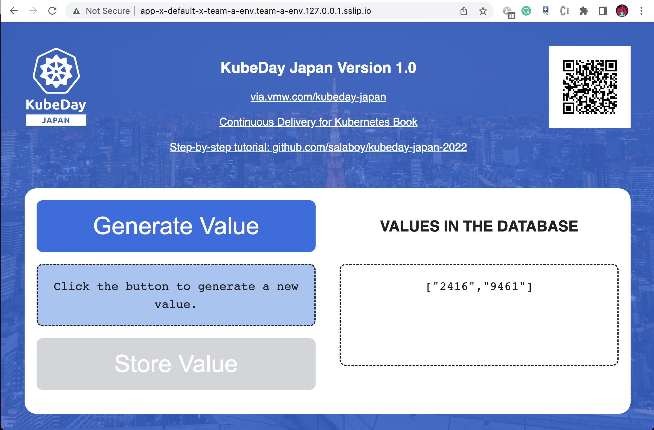Open the user profile avatar
The image size is (654, 430).
point(622,11)
